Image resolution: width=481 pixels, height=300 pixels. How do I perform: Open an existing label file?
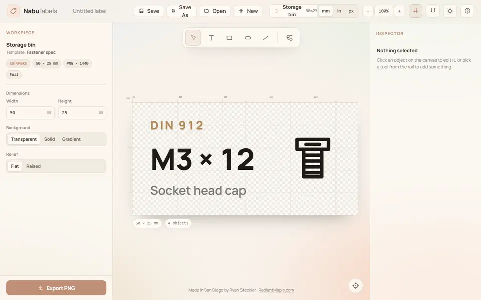(x=215, y=11)
